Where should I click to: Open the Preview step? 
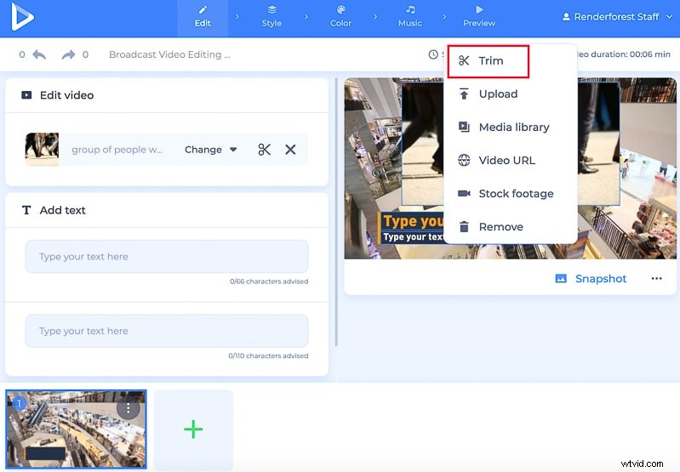pyautogui.click(x=479, y=17)
